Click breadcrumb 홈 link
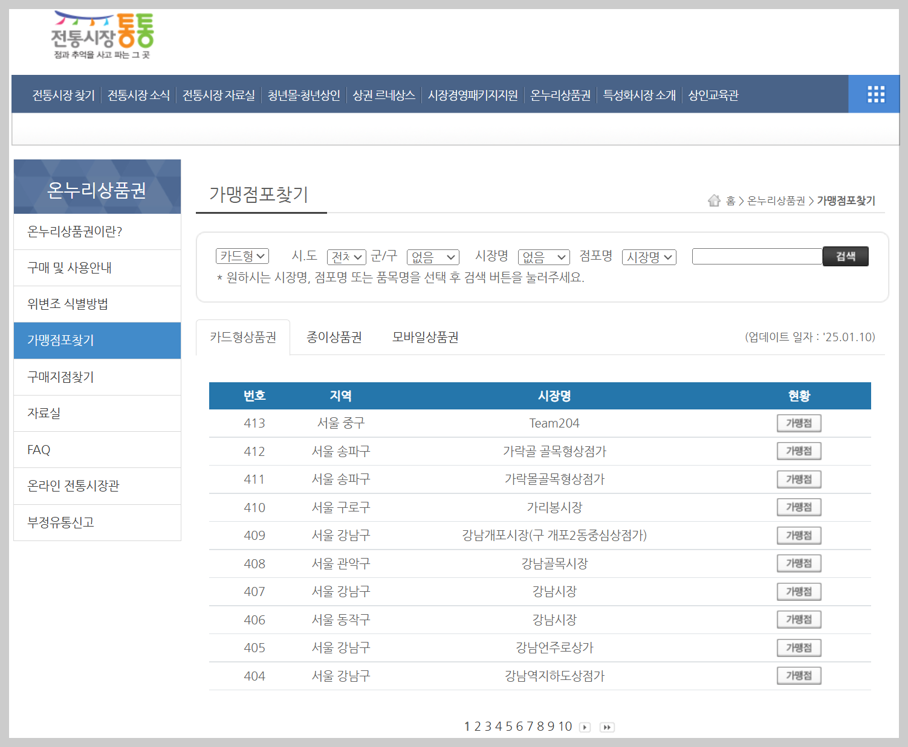The width and height of the screenshot is (908, 747). point(730,201)
